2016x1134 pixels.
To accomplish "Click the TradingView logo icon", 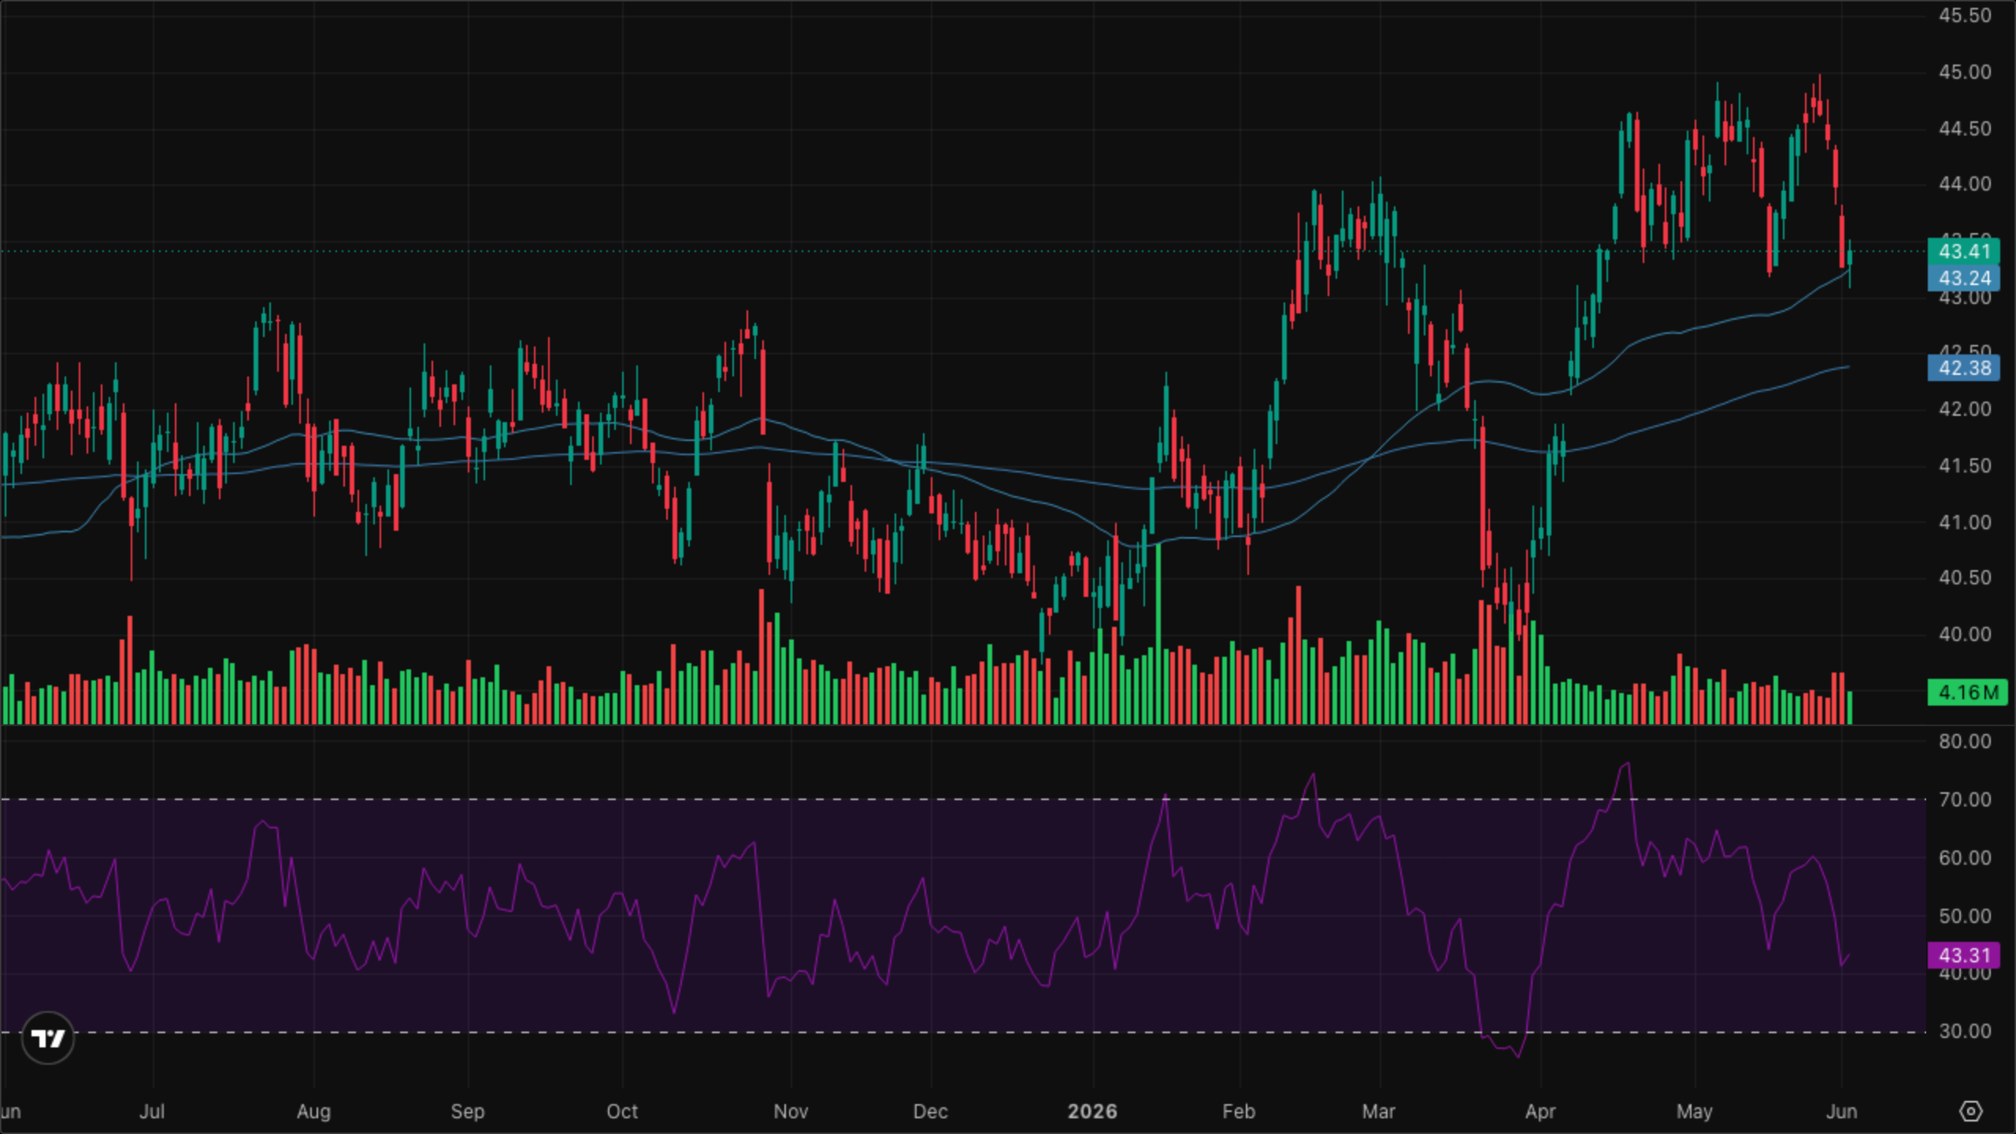I will click(x=48, y=1038).
